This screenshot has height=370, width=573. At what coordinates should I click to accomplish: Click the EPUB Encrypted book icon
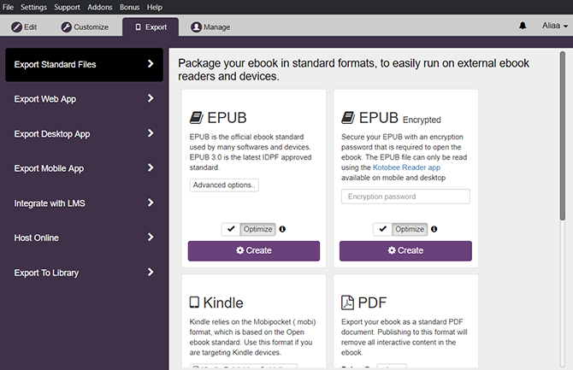347,118
